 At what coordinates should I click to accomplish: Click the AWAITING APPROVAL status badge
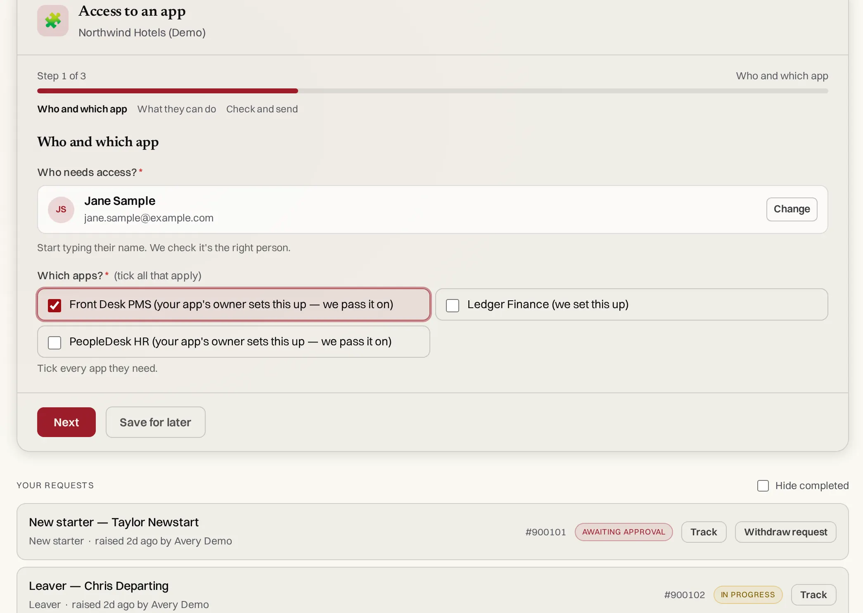point(624,532)
